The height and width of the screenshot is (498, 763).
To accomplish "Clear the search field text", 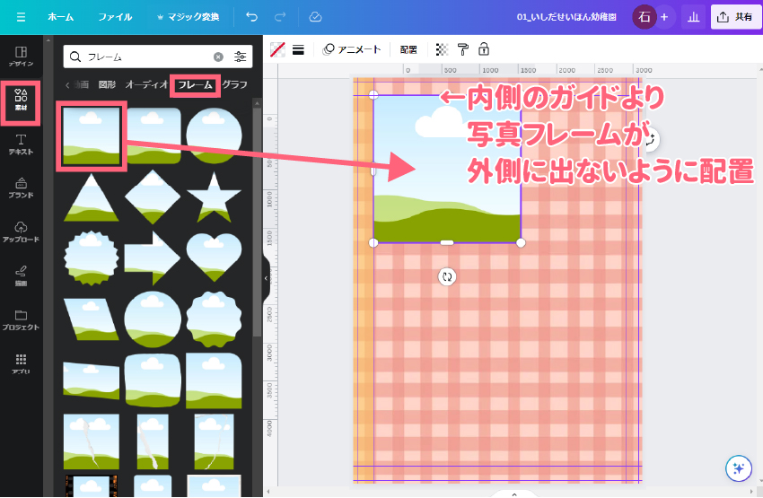I will (x=218, y=57).
